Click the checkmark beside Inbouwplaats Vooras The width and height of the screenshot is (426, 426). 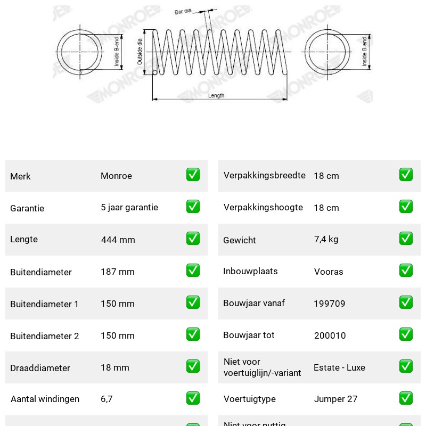click(x=406, y=271)
